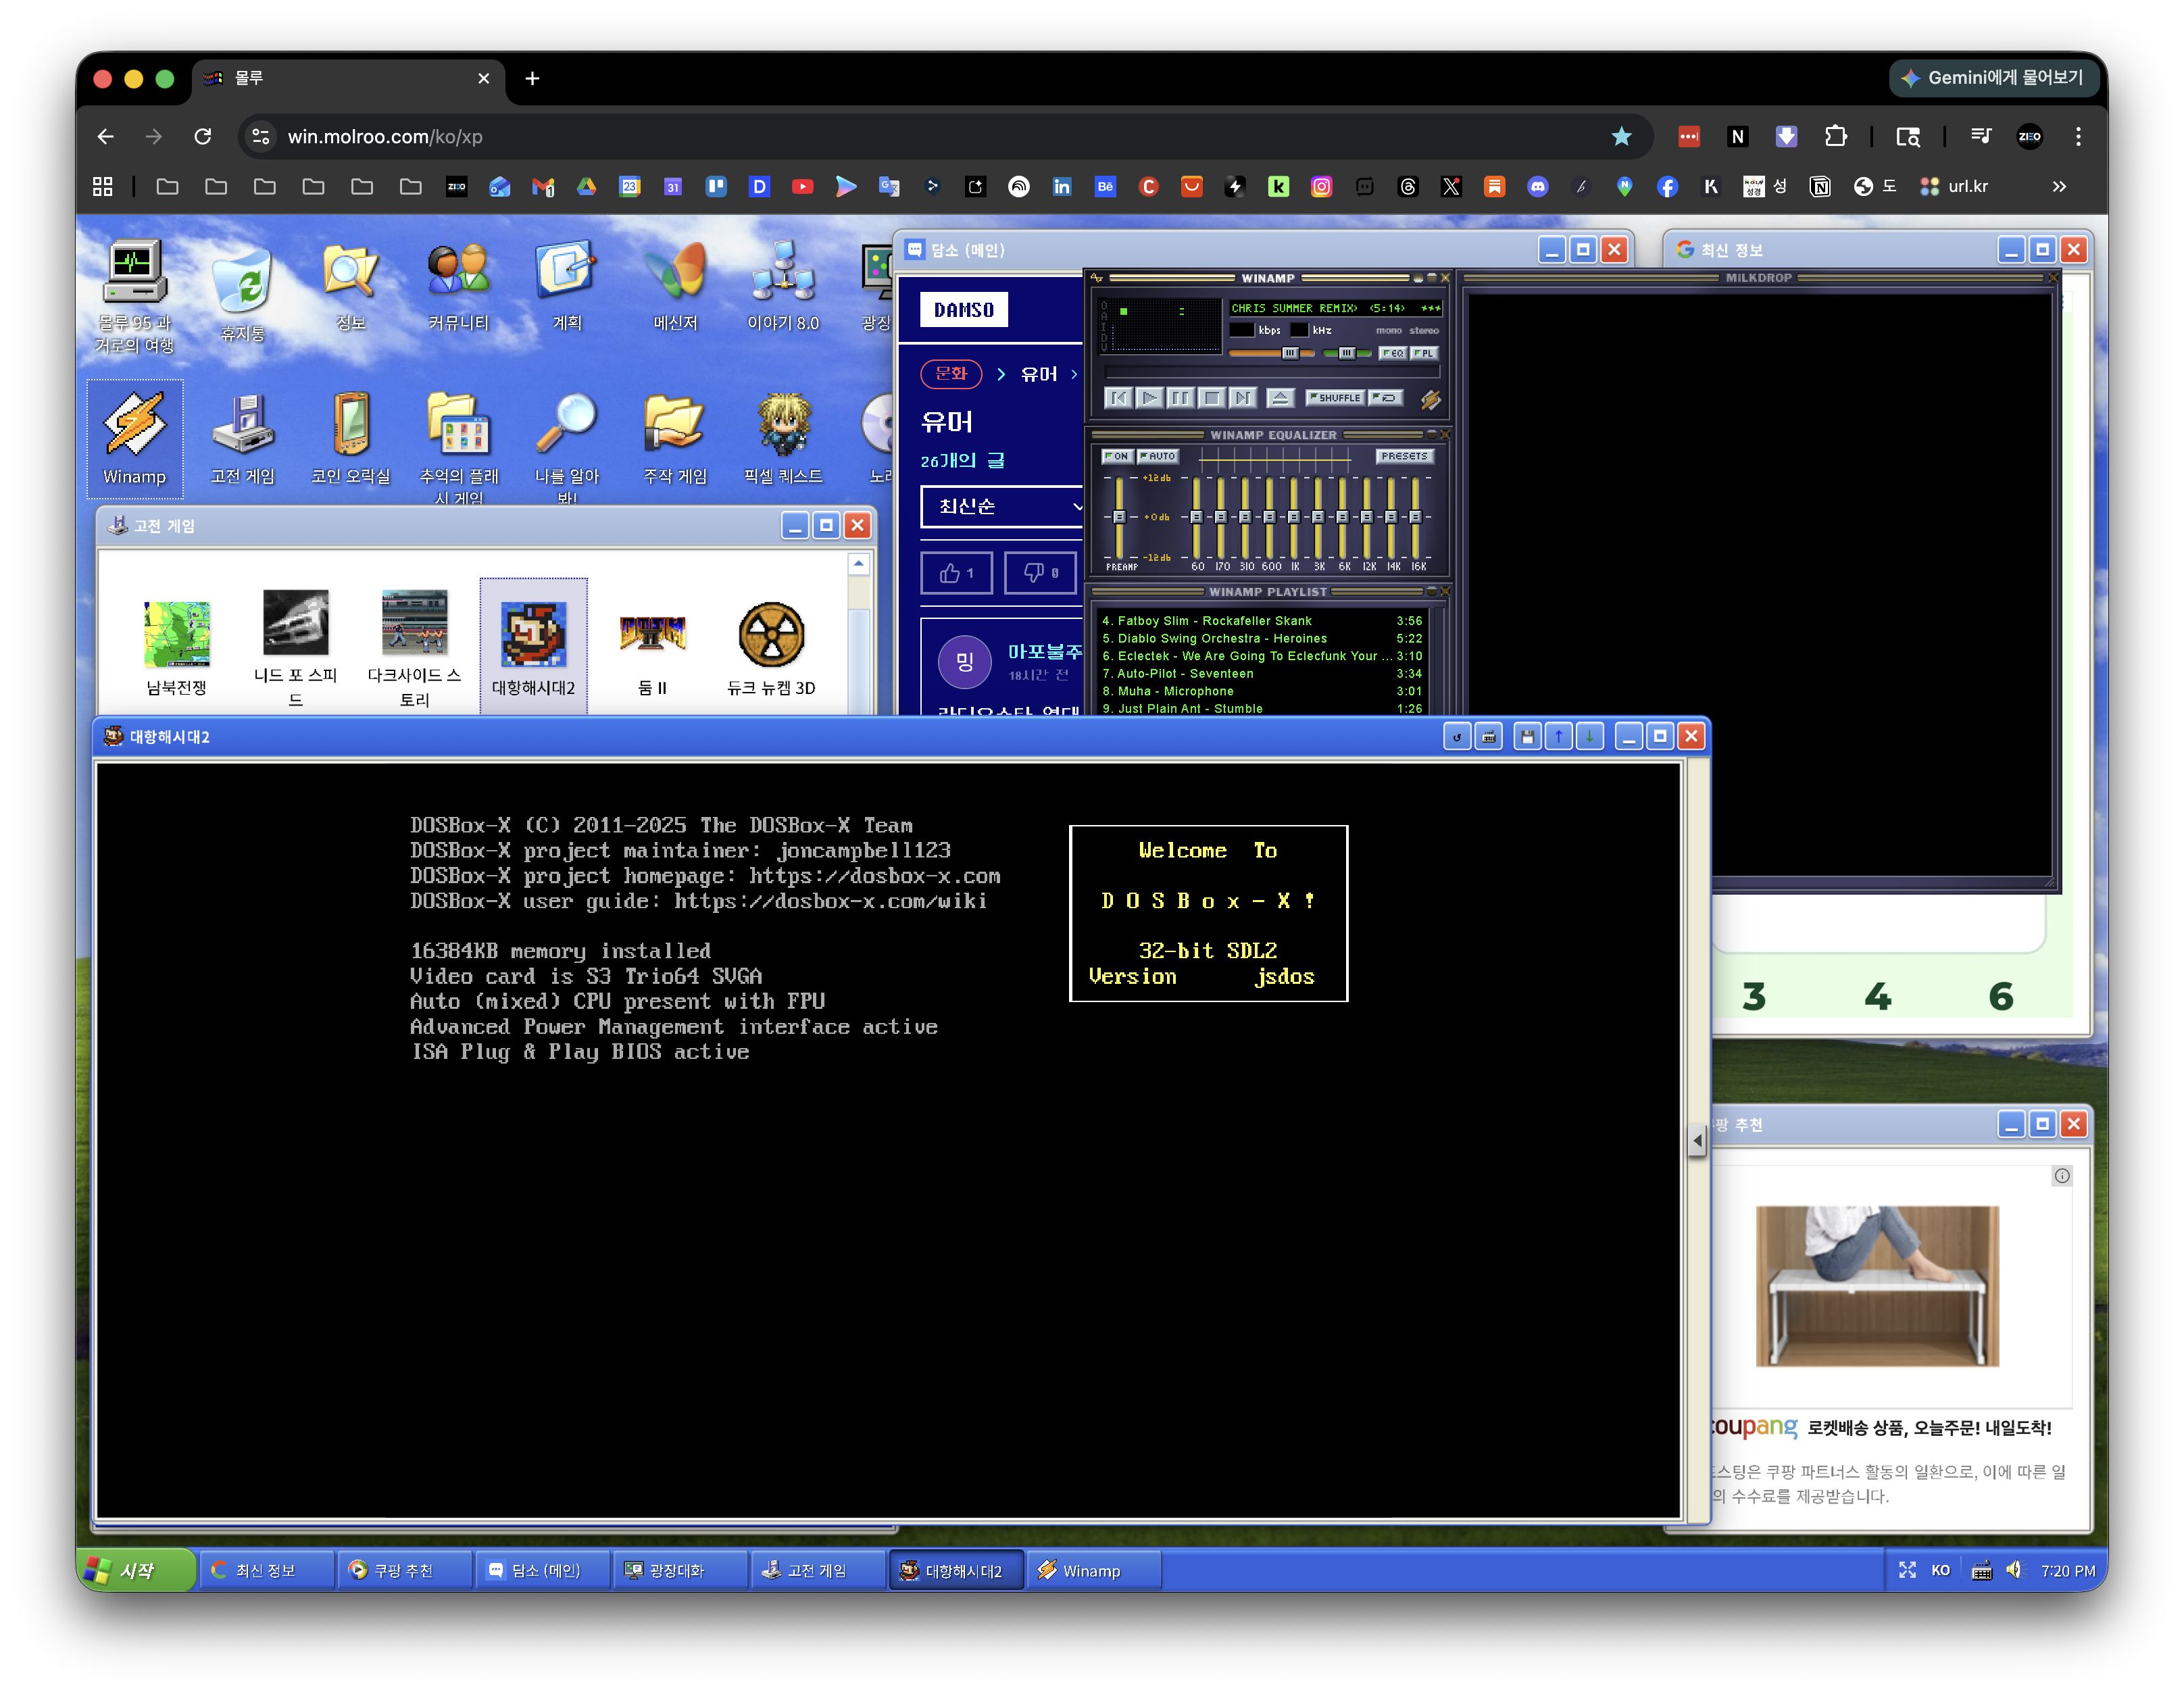Viewport: 2184px width, 1692px height.
Task: Open the 이야기 8.0 desktop icon
Action: (783, 286)
